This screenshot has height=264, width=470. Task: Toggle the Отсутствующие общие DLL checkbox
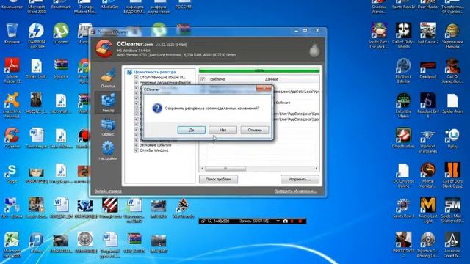point(137,77)
